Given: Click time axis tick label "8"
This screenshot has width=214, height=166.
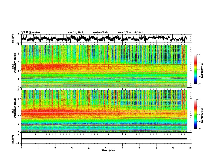Looking at the screenshot, I should click(156, 148).
